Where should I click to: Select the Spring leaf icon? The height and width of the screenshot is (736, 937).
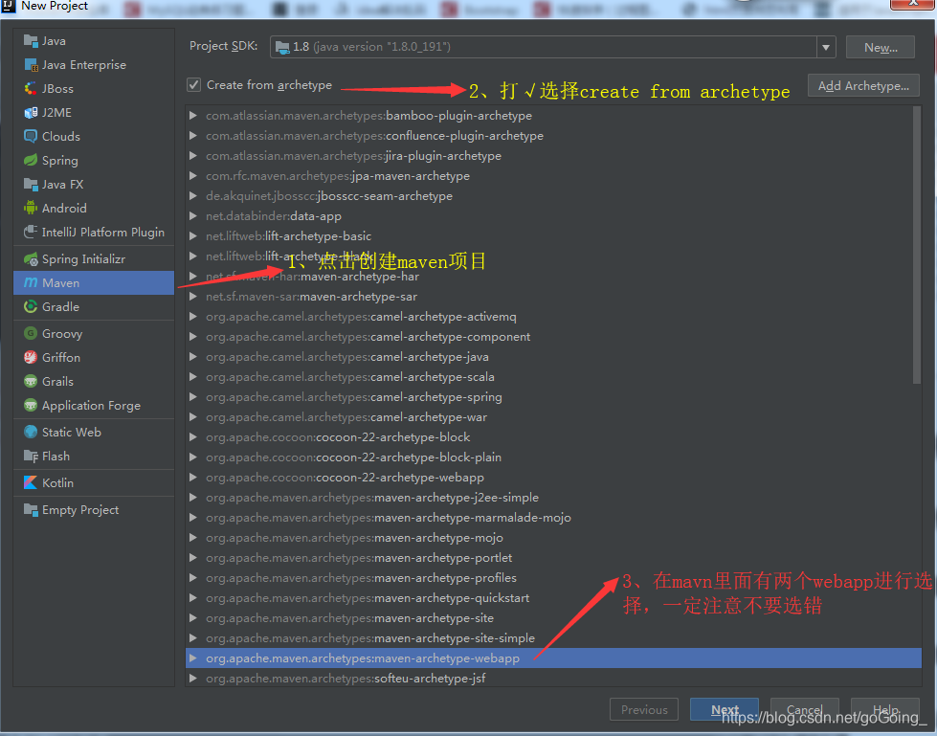[31, 160]
